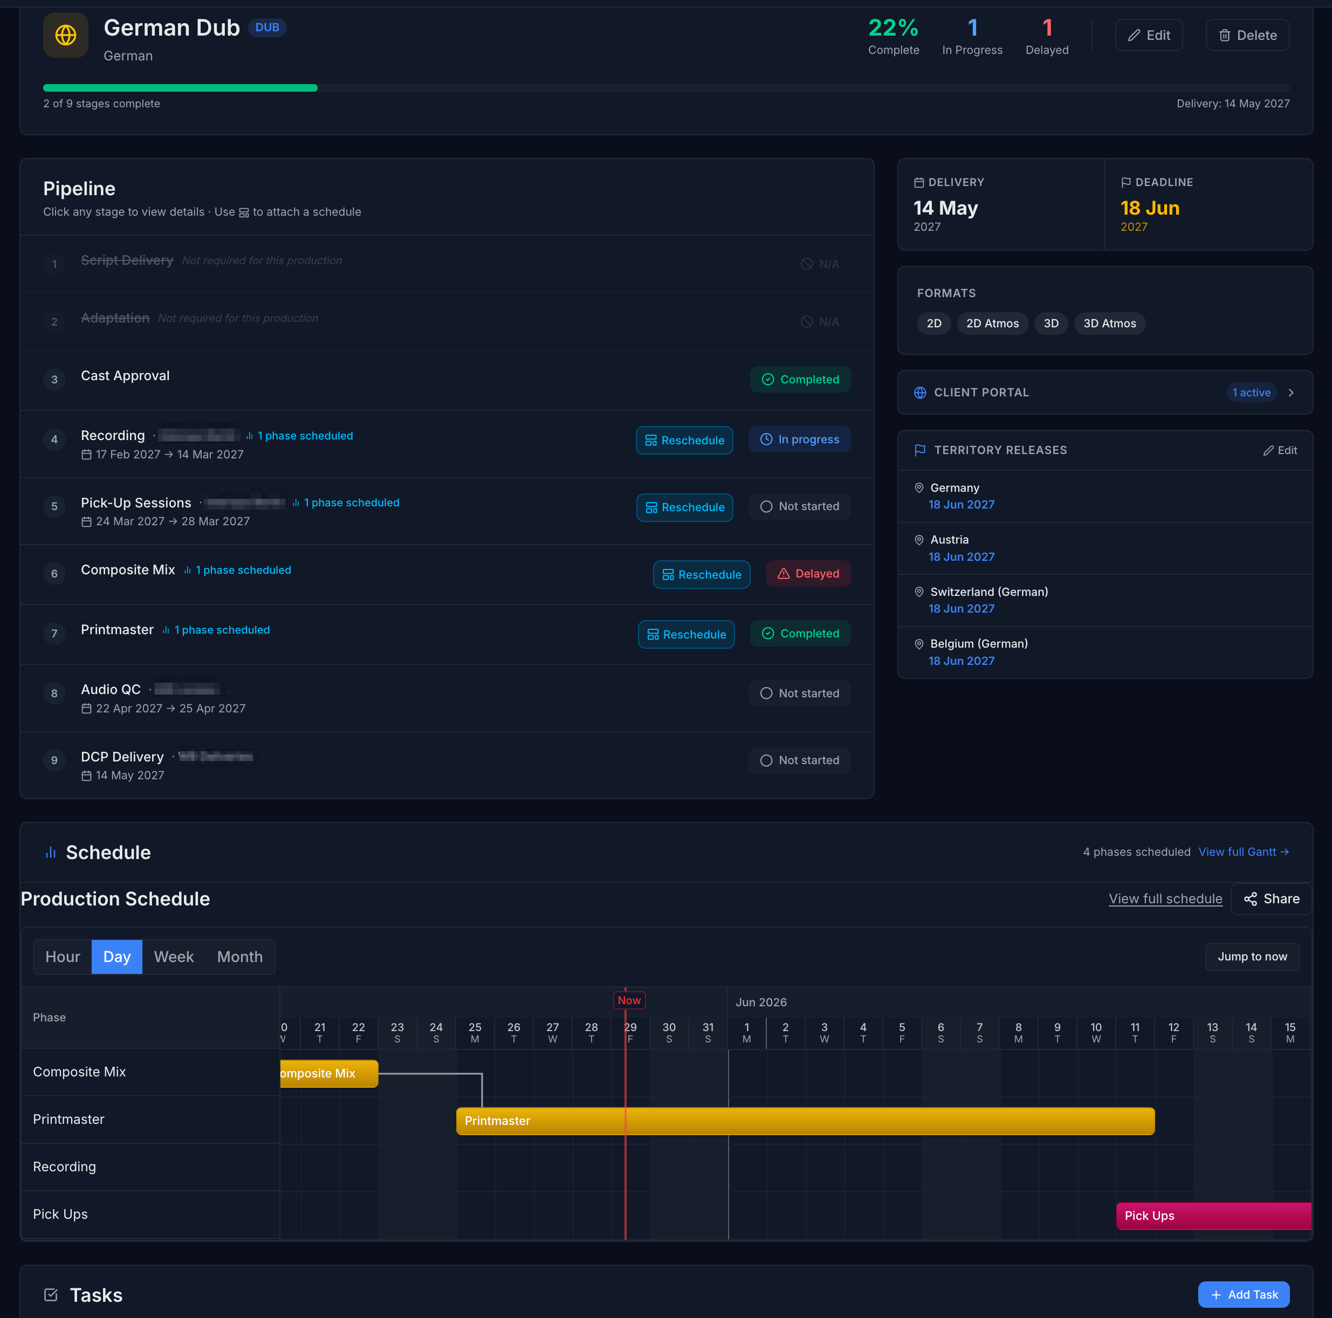Viewport: 1332px width, 1318px height.
Task: Click the 1 active portal badge
Action: [x=1251, y=393]
